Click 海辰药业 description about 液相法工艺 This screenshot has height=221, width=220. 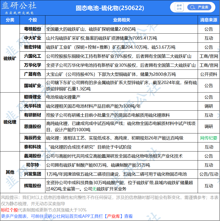tap(115, 138)
